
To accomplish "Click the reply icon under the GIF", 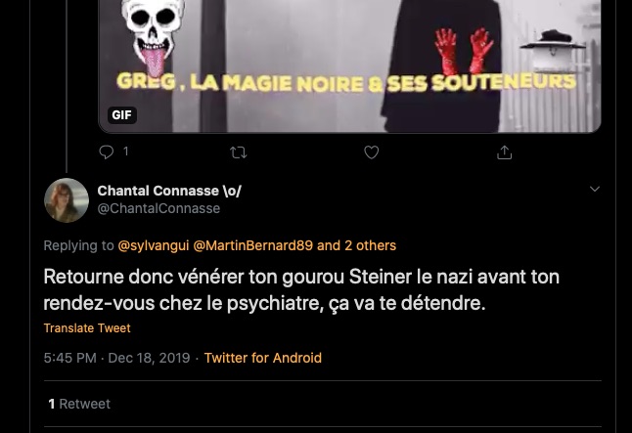I will pyautogui.click(x=108, y=152).
